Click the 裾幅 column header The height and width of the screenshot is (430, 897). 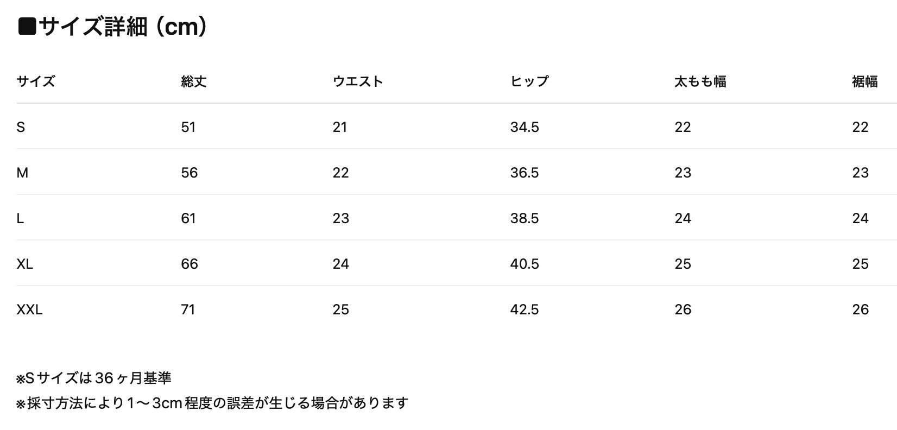pyautogui.click(x=864, y=81)
